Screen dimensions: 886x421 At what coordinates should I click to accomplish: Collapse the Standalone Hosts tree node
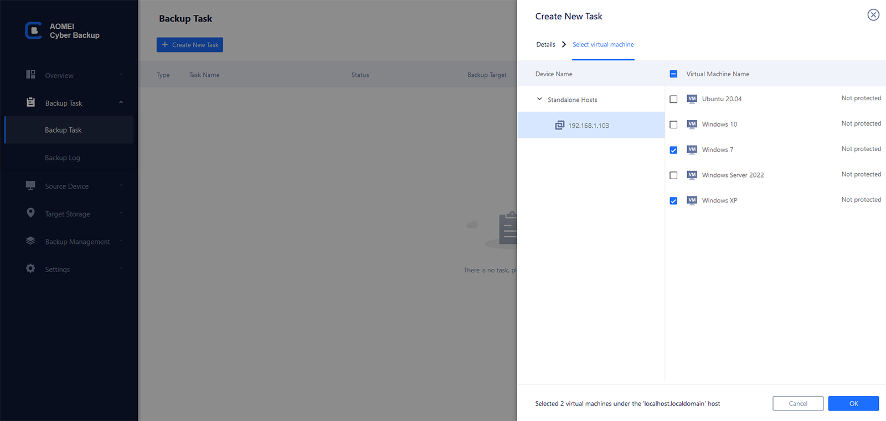539,100
